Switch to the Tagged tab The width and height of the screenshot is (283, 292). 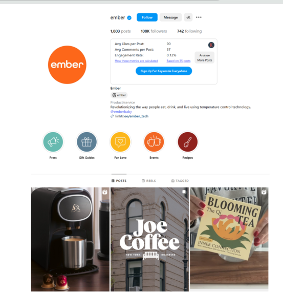pos(180,181)
